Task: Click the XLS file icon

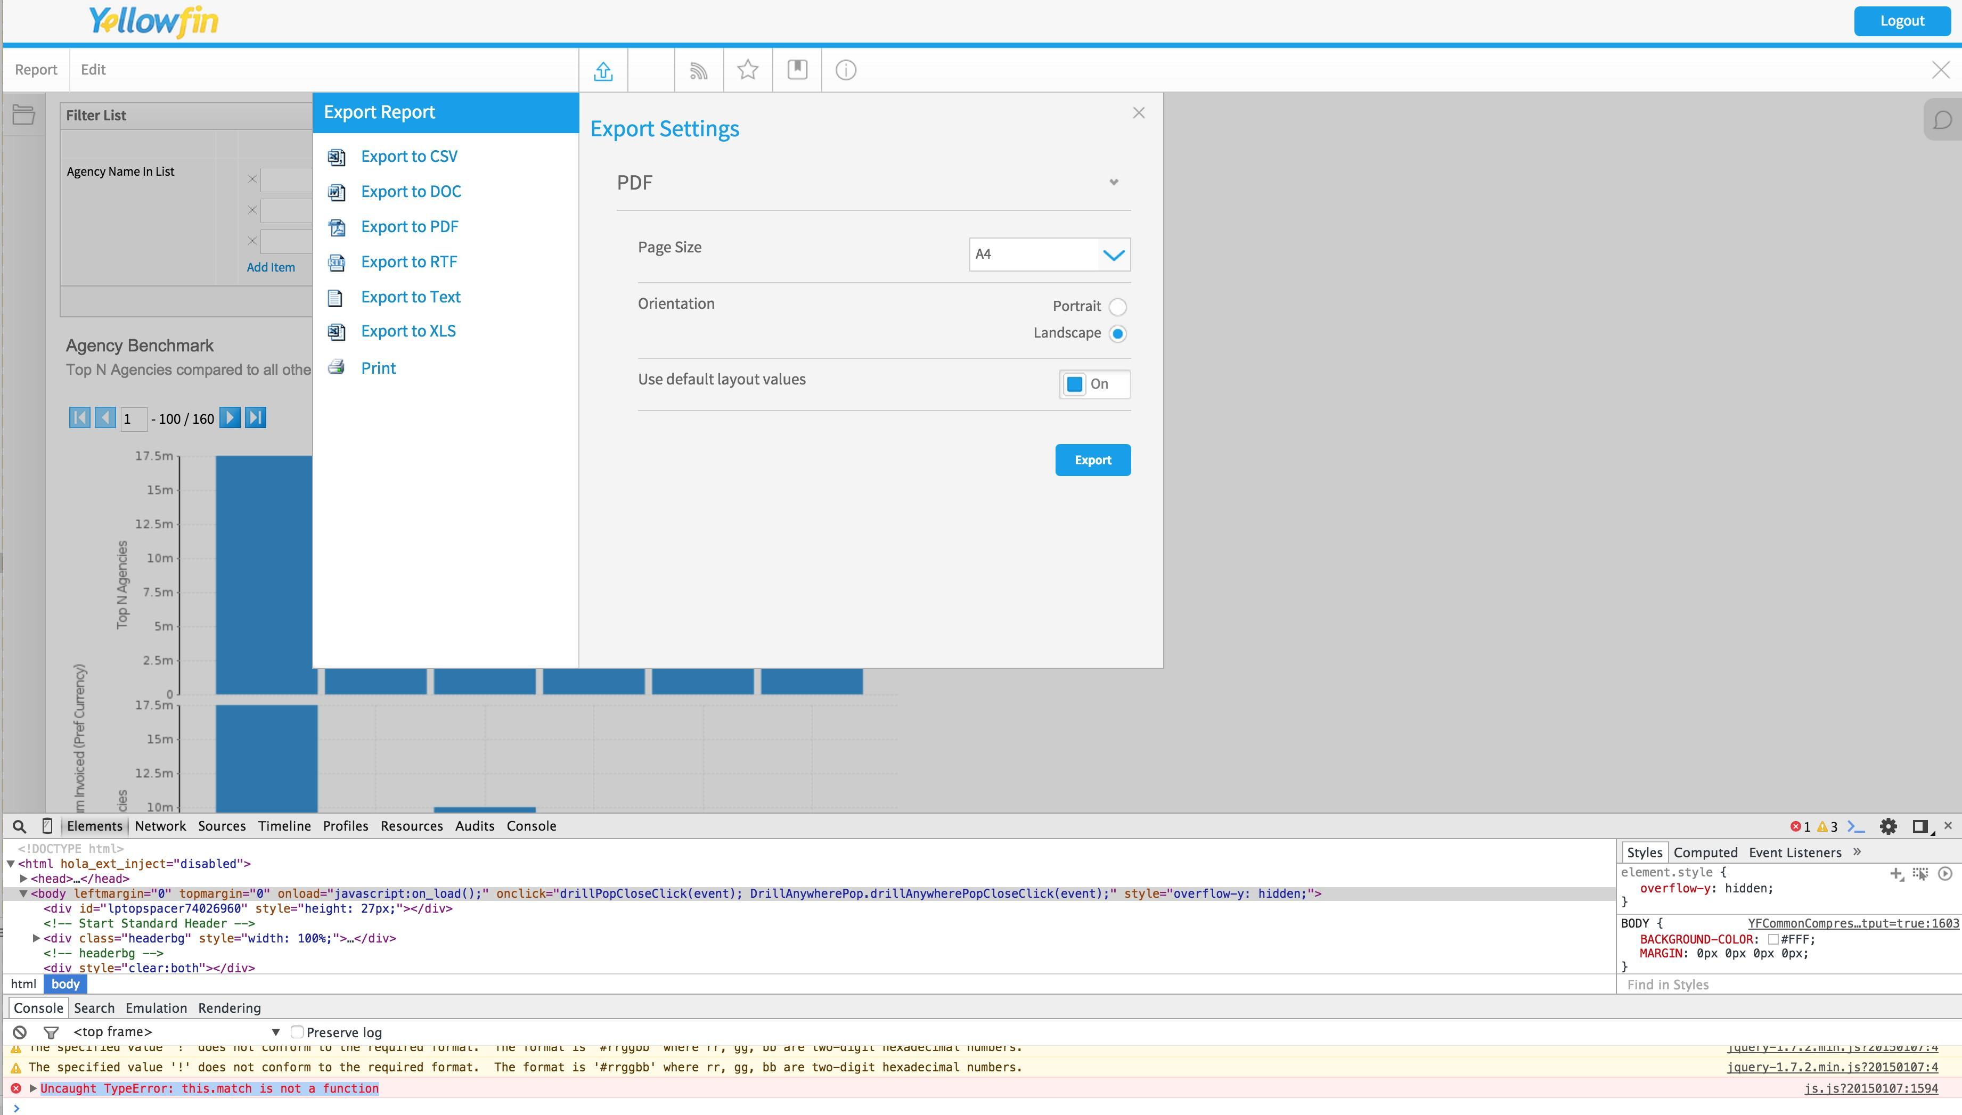Action: (x=336, y=332)
